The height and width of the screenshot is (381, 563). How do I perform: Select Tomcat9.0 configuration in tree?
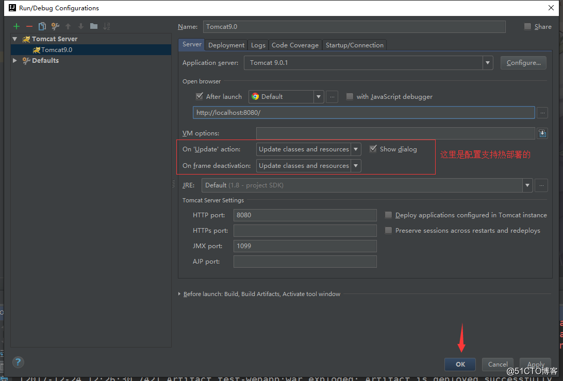pos(91,50)
